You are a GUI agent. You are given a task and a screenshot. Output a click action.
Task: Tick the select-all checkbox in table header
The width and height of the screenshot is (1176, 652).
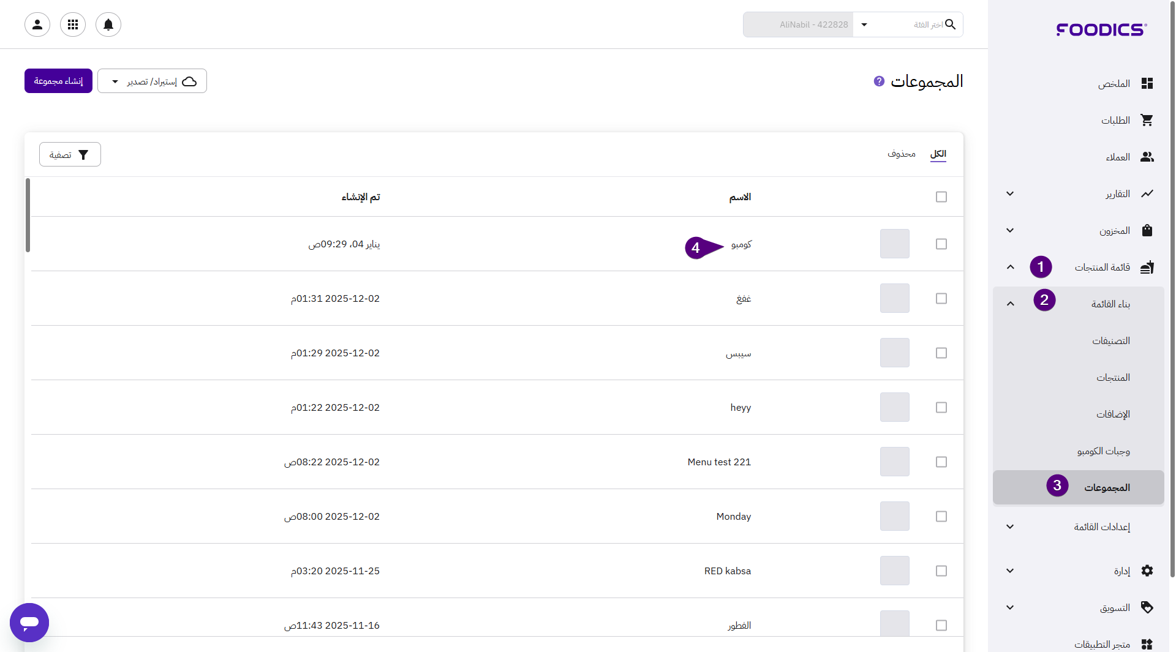tap(941, 197)
